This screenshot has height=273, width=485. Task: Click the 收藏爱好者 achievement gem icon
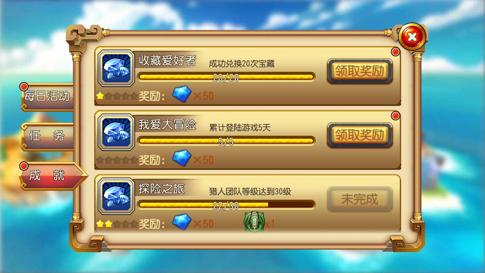(116, 68)
